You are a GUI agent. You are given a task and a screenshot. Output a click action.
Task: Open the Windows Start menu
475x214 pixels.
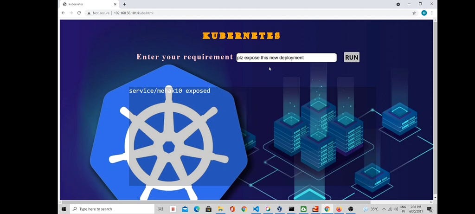pos(64,209)
